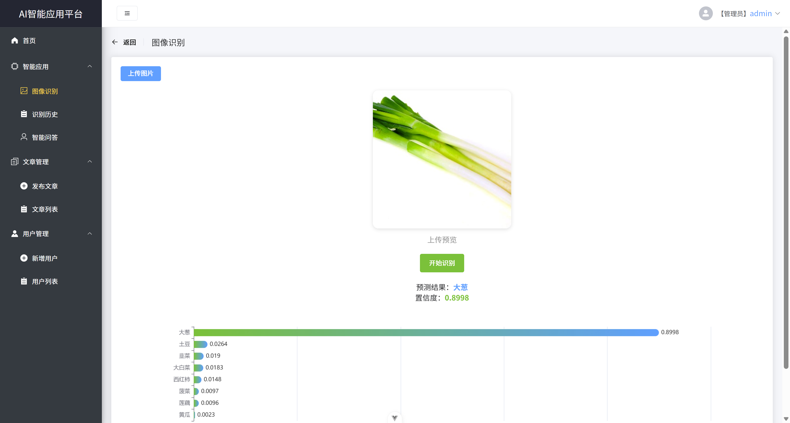
Task: Click the plus icon beside 发布文章
Action: pyautogui.click(x=24, y=186)
